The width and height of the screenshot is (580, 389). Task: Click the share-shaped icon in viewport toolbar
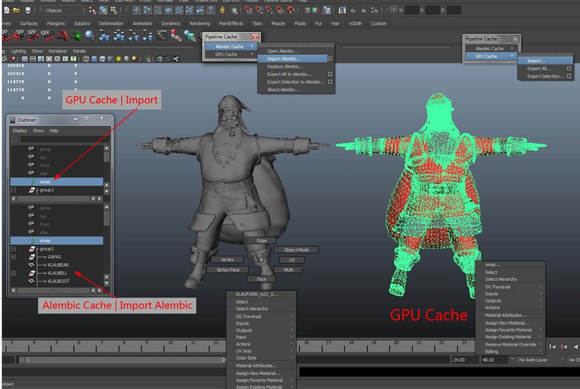click(176, 59)
